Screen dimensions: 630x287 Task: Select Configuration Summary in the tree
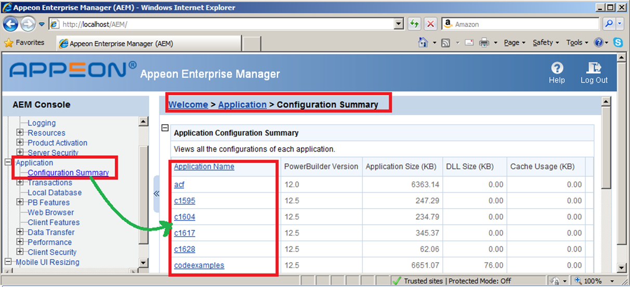(x=68, y=173)
